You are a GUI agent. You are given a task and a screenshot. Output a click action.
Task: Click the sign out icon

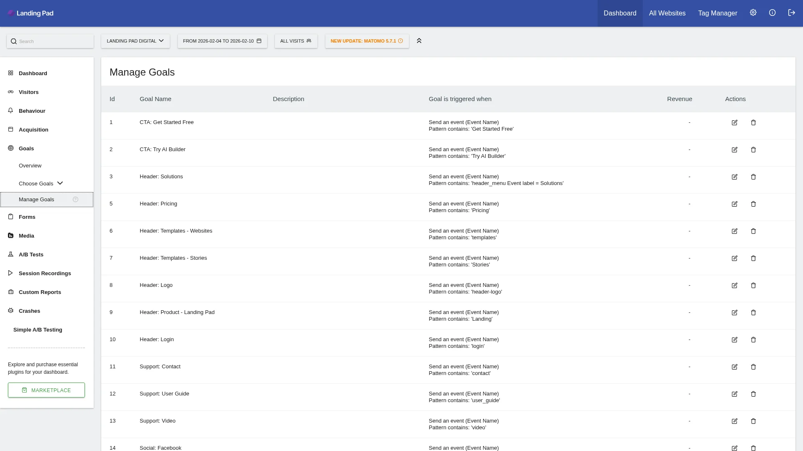791,13
